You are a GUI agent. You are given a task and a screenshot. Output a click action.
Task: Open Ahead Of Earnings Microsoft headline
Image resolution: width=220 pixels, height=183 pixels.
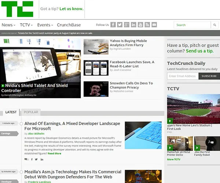tap(72, 126)
